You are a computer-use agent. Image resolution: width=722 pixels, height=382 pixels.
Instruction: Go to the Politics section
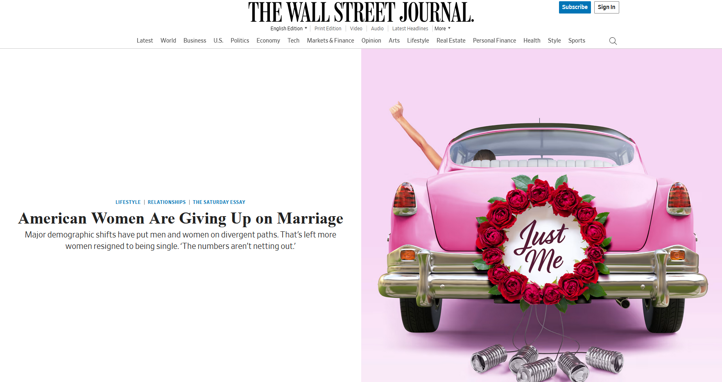pyautogui.click(x=240, y=41)
